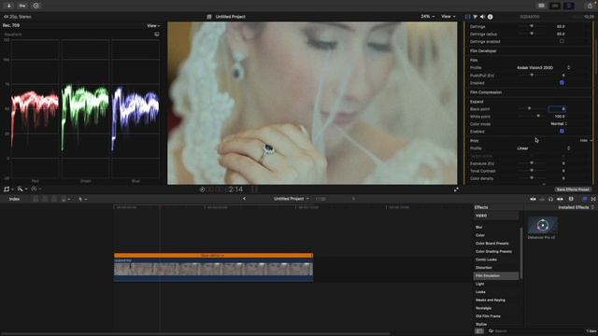
Task: Open clip appearance options icon
Action: click(x=571, y=199)
